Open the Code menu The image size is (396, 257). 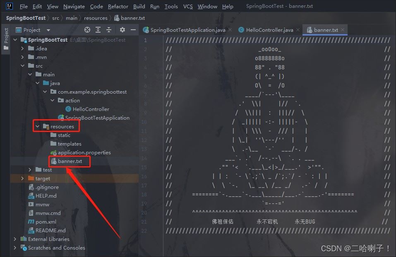point(96,6)
